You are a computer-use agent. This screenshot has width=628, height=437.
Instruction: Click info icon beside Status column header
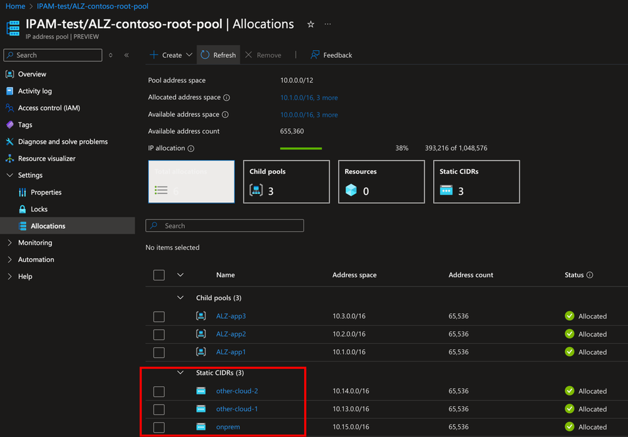pyautogui.click(x=590, y=275)
